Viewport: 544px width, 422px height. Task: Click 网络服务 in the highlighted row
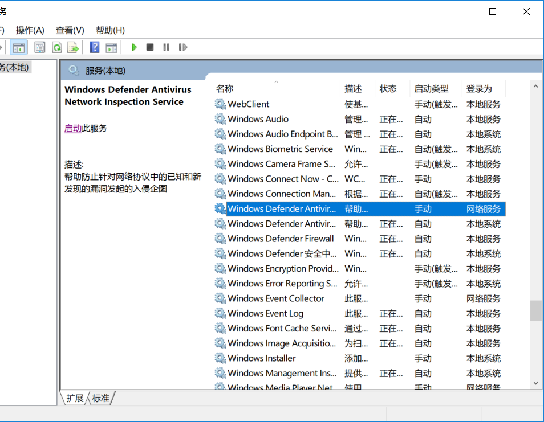pyautogui.click(x=484, y=209)
